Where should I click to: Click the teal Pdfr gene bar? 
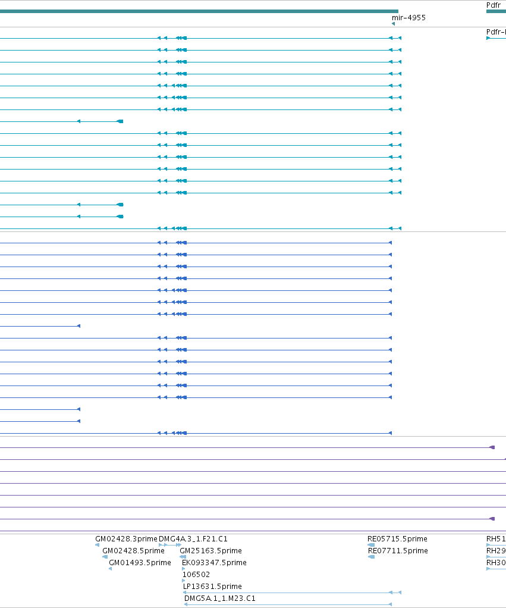click(x=496, y=11)
